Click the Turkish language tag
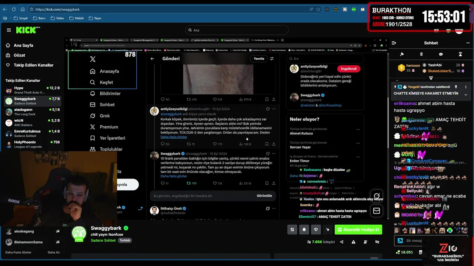This screenshot has height=266, width=474. (125, 240)
